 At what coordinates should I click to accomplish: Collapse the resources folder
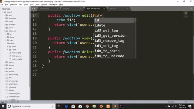(x=4, y=31)
